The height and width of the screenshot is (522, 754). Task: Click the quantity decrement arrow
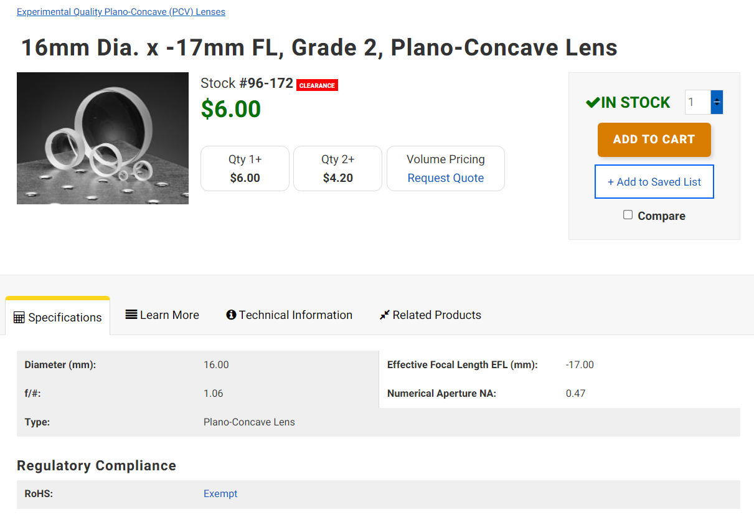(717, 106)
